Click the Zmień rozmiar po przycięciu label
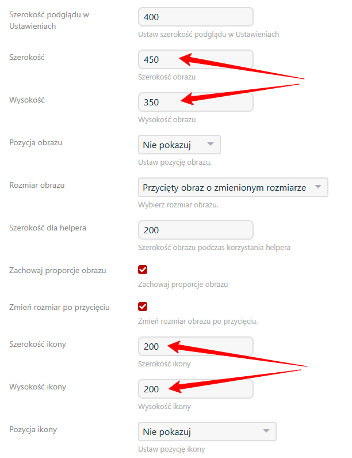The height and width of the screenshot is (458, 352). click(x=59, y=307)
